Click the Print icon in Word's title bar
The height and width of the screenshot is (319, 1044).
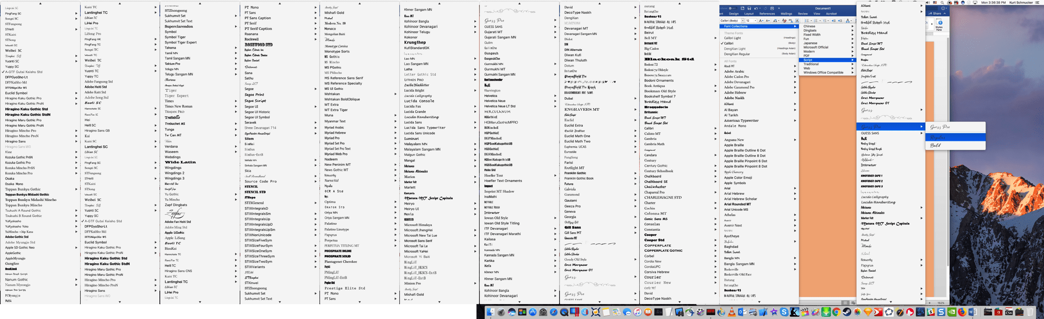[x=772, y=8]
